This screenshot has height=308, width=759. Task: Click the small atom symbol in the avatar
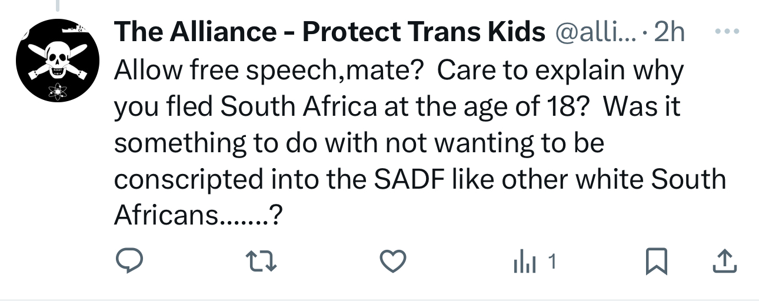pyautogui.click(x=57, y=91)
